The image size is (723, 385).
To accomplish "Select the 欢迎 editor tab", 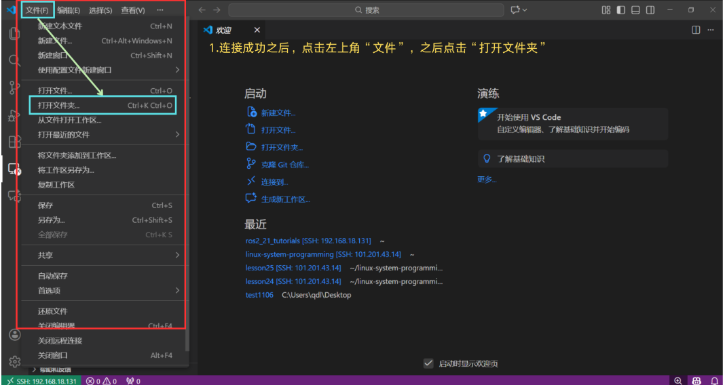I will [x=232, y=30].
